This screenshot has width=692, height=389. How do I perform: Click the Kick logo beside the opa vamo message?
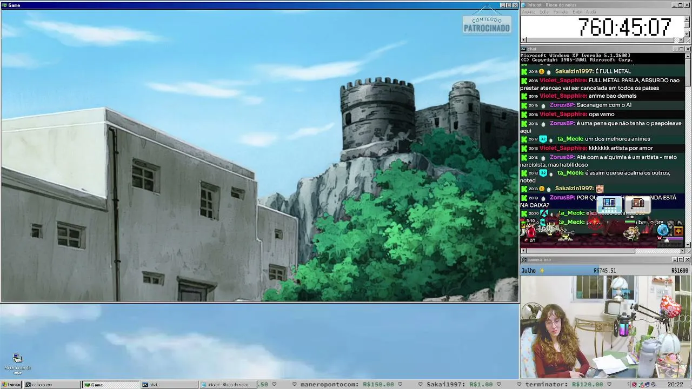point(524,115)
